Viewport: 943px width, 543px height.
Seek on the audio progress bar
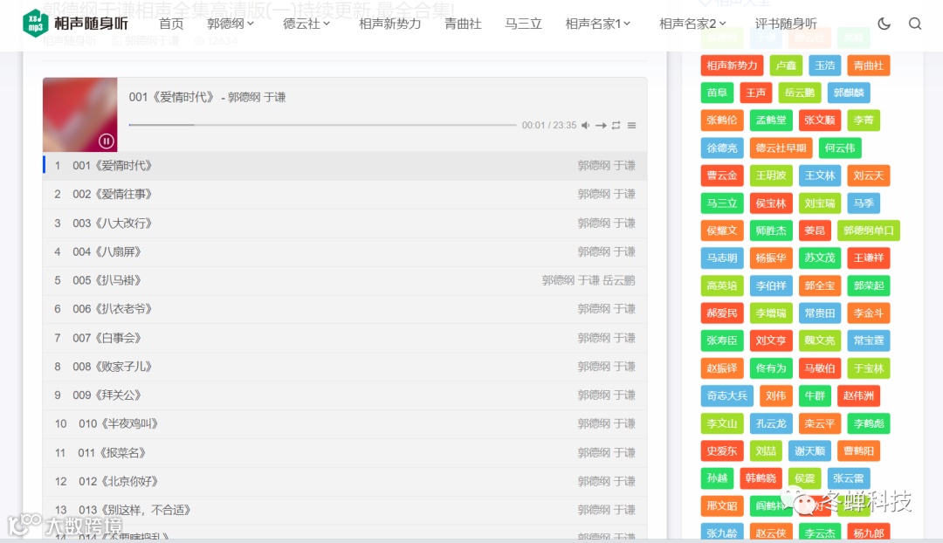pyautogui.click(x=322, y=125)
